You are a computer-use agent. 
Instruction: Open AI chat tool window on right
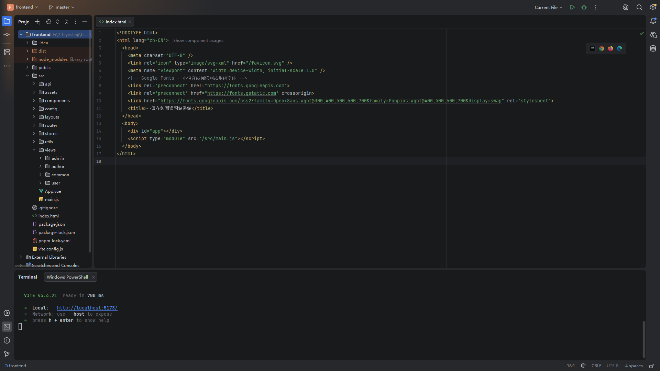pyautogui.click(x=653, y=35)
